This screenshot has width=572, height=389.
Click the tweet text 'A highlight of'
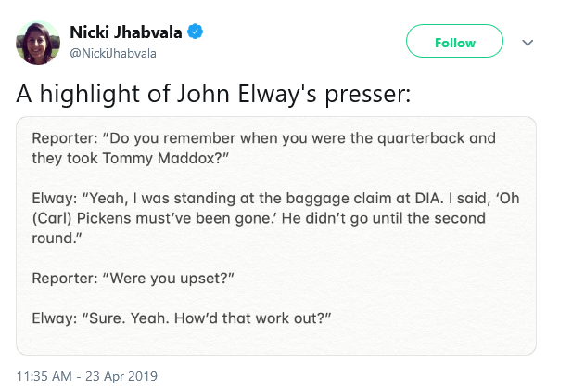click(94, 94)
